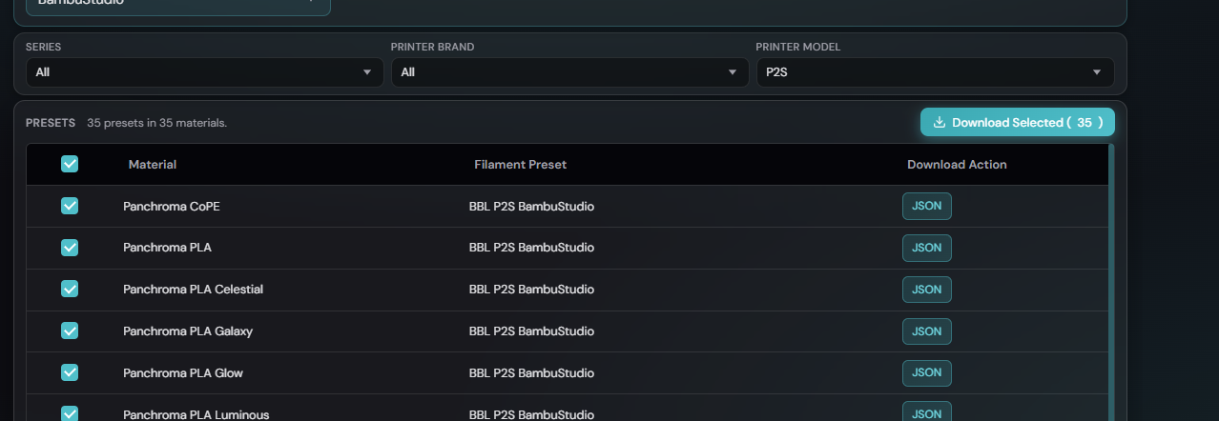The image size is (1219, 421).
Task: Expand the Printer Brand dropdown
Action: (569, 72)
